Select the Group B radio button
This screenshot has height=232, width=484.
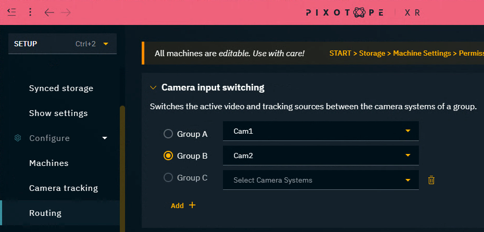pos(168,156)
